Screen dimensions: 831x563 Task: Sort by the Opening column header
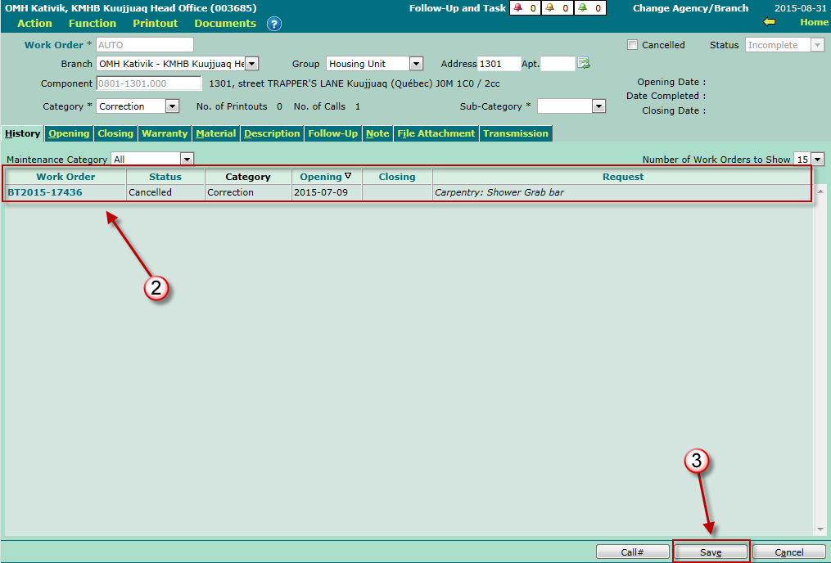coord(325,177)
